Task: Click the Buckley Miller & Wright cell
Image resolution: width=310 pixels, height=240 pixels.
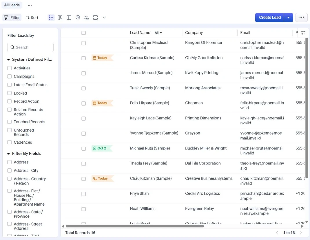Action: [x=206, y=148]
